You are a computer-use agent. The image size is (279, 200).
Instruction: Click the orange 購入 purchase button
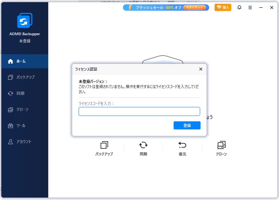(223, 7)
